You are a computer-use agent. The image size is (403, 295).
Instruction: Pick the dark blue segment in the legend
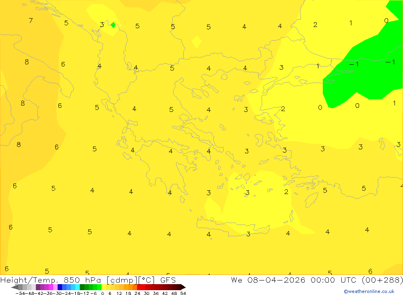[x=60, y=287]
